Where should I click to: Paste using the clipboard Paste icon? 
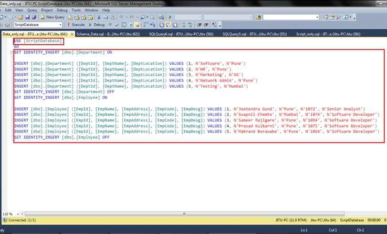113,17
